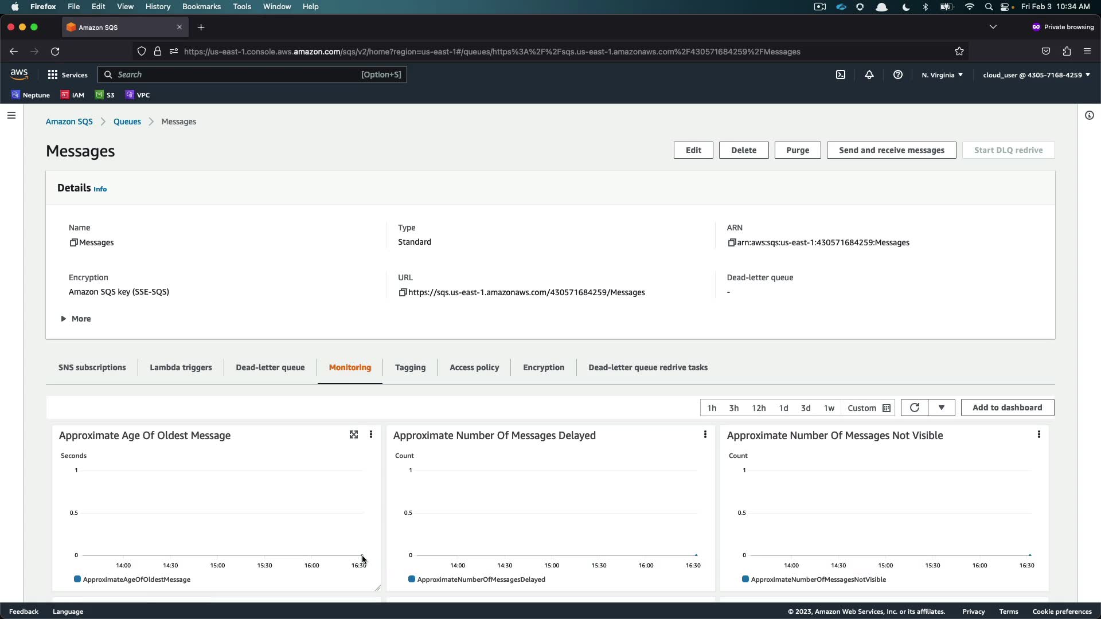1101x619 pixels.
Task: Switch to the Access policy tab
Action: tap(474, 367)
